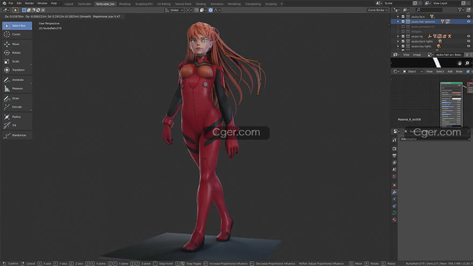This screenshot has width=473, height=266.
Task: Click the zoom magnifier in image editor
Action: pyautogui.click(x=467, y=63)
